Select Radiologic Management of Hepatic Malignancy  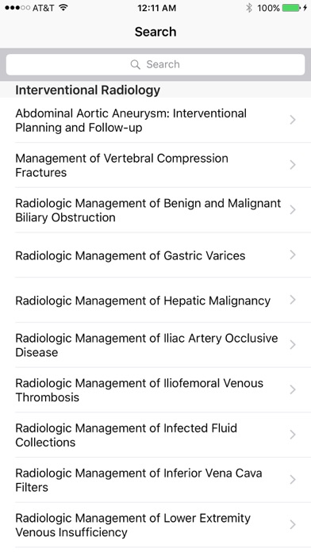pos(155,300)
